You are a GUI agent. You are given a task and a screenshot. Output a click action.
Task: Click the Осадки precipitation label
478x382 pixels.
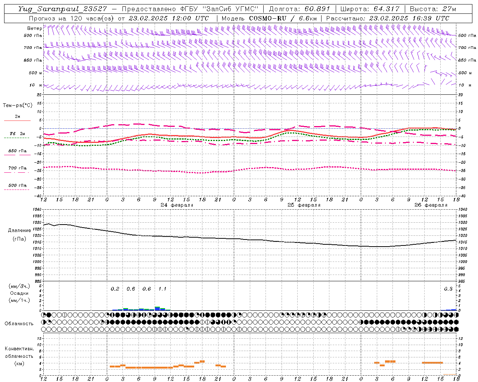19,293
